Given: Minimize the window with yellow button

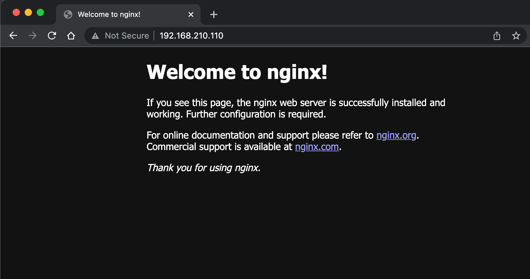Looking at the screenshot, I should coord(28,12).
